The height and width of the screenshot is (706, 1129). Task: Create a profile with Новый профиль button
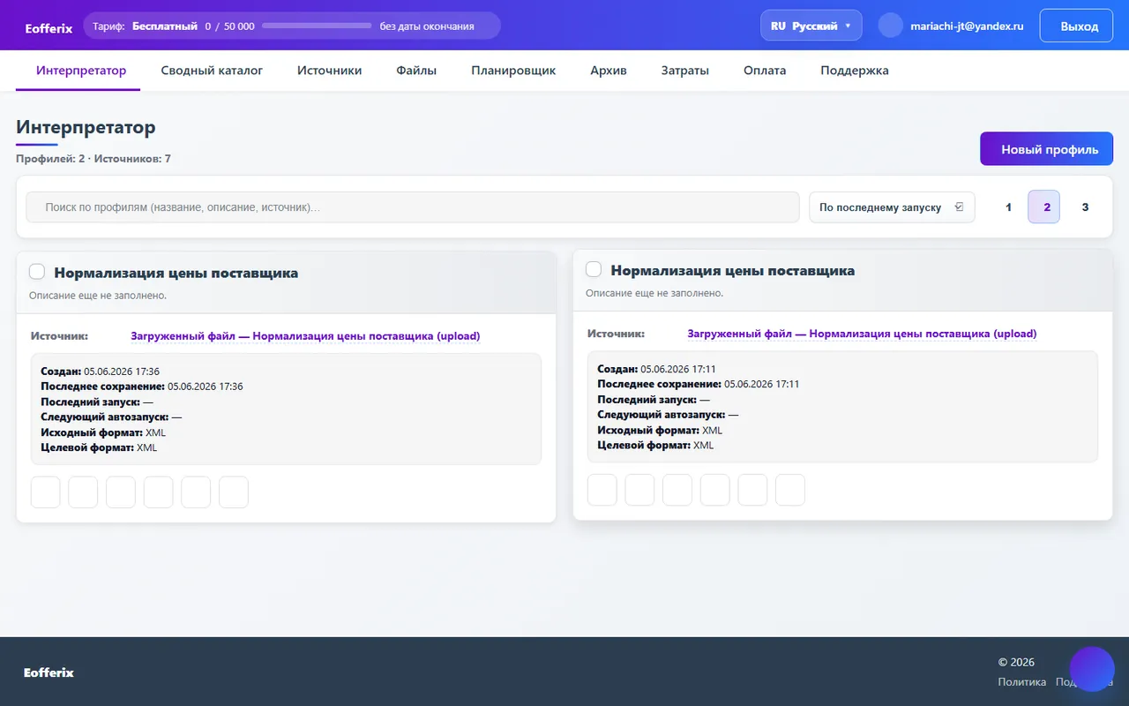coord(1046,149)
